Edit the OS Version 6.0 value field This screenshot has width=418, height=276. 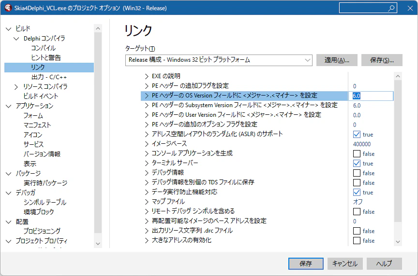click(371, 96)
